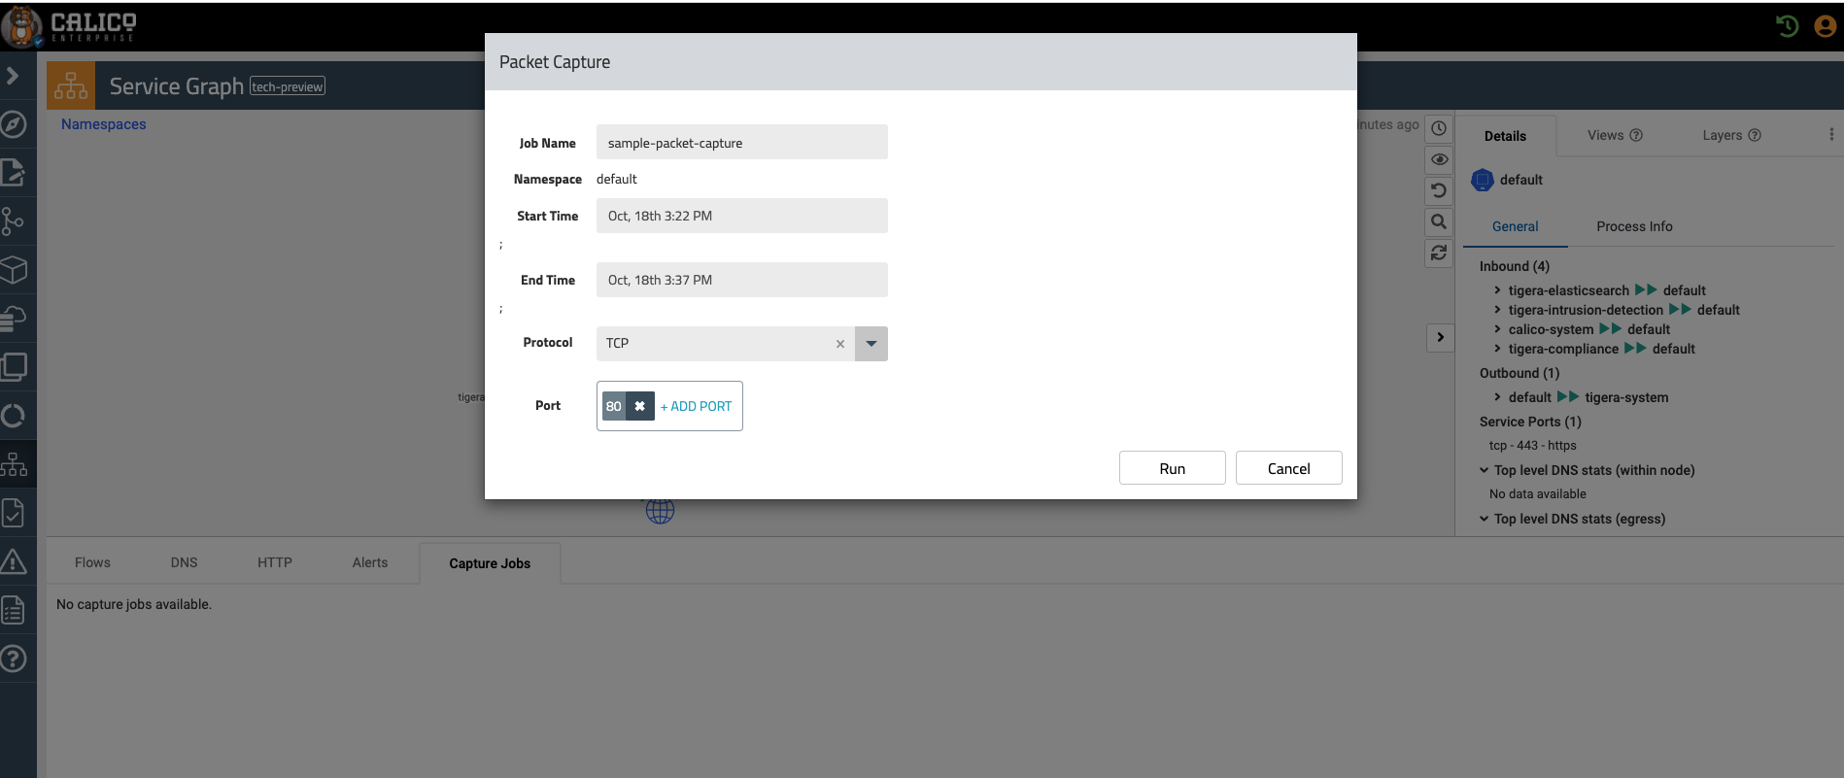The image size is (1844, 778).
Task: Click the Layers help question mark icon
Action: 1755,135
